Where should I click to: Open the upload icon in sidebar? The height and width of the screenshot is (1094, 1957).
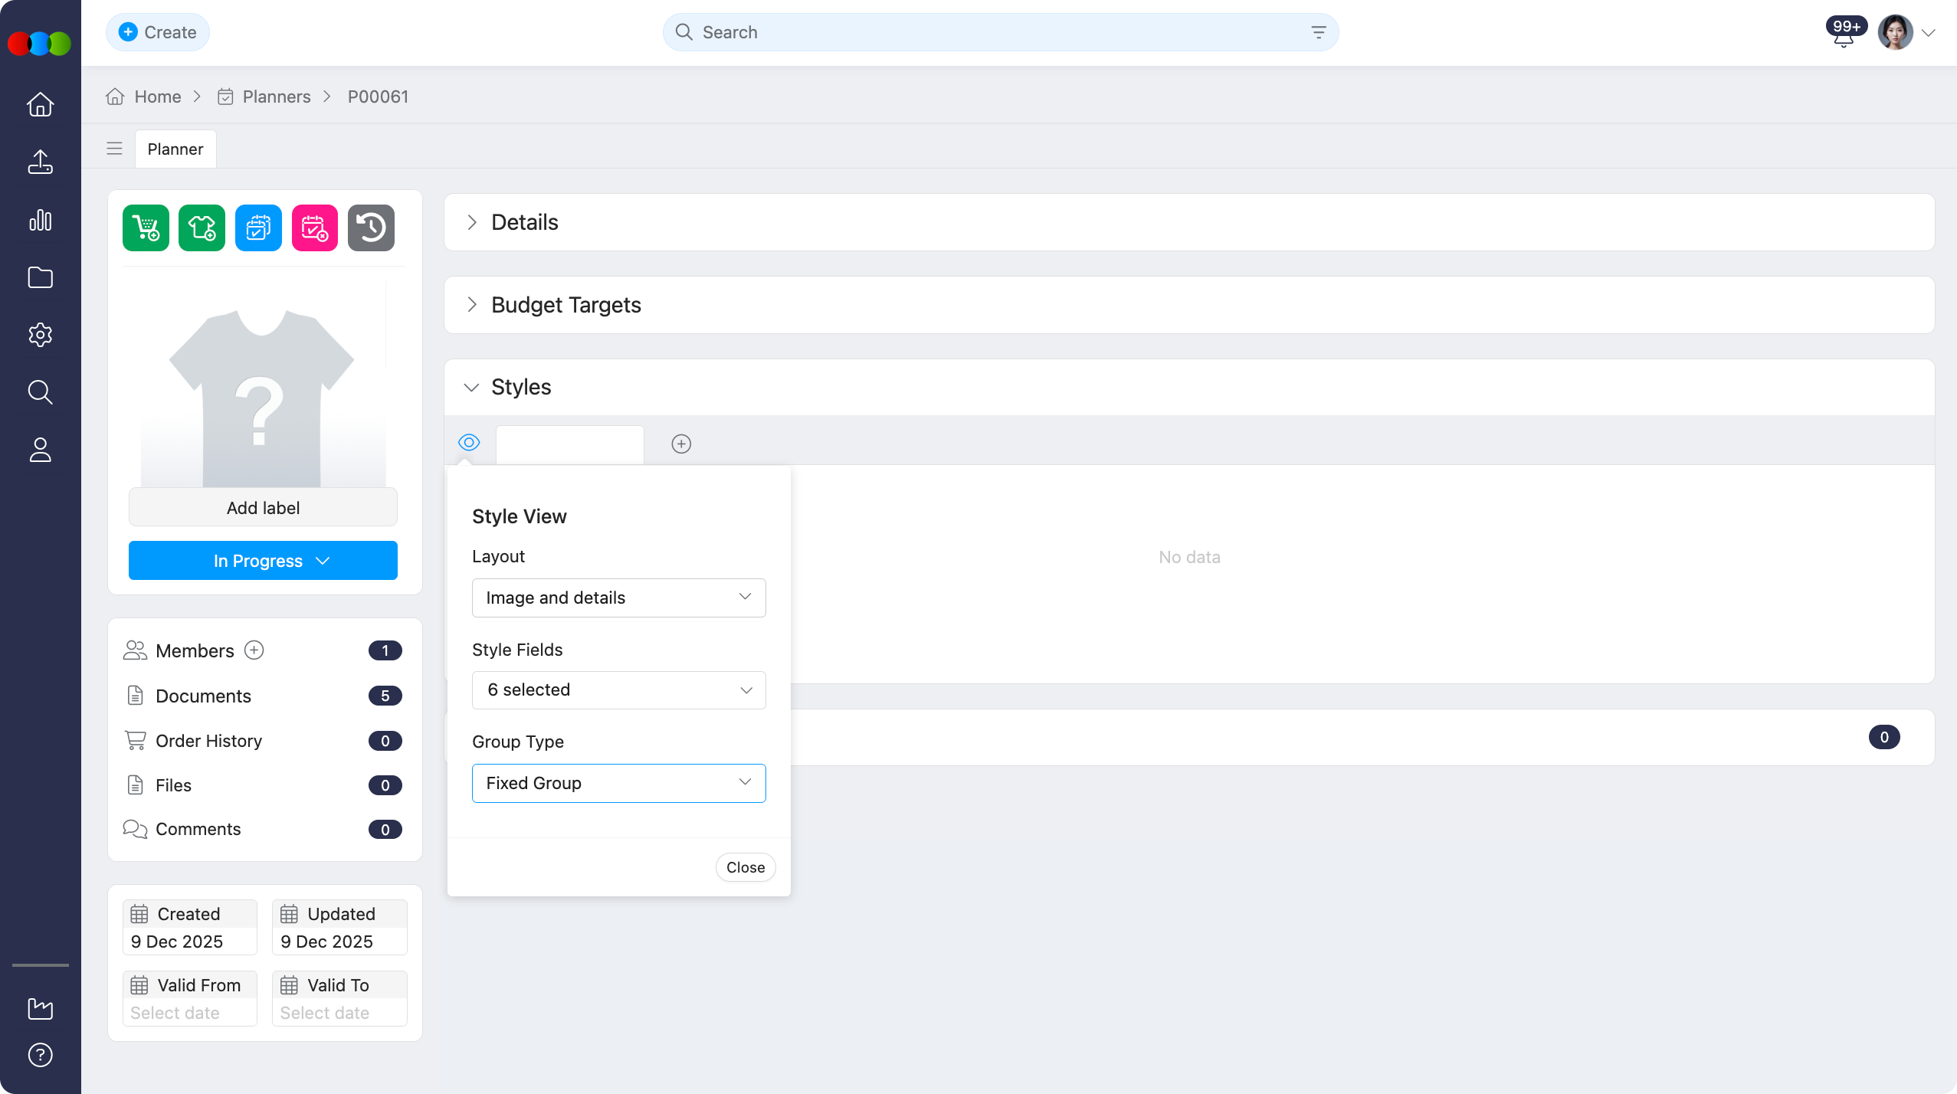pyautogui.click(x=40, y=162)
